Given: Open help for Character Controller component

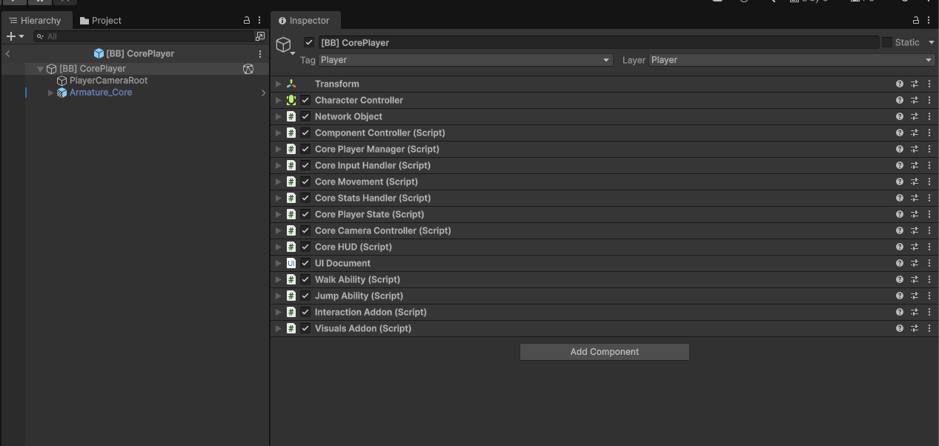Looking at the screenshot, I should [x=899, y=100].
